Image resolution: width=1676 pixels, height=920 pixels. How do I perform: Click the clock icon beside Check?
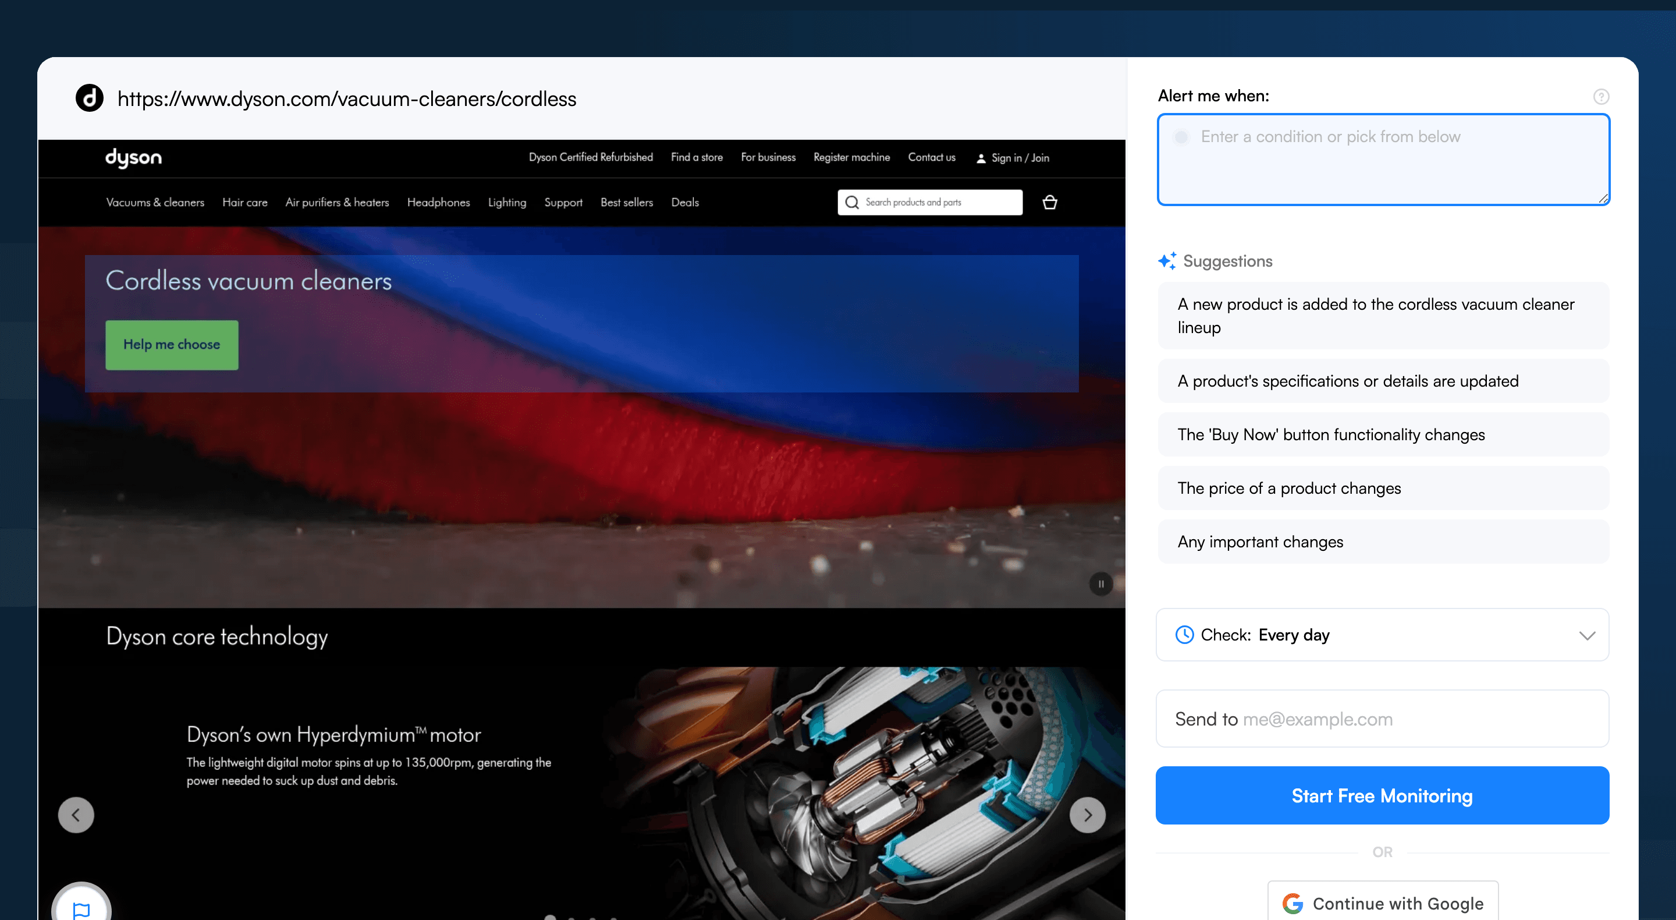tap(1185, 635)
